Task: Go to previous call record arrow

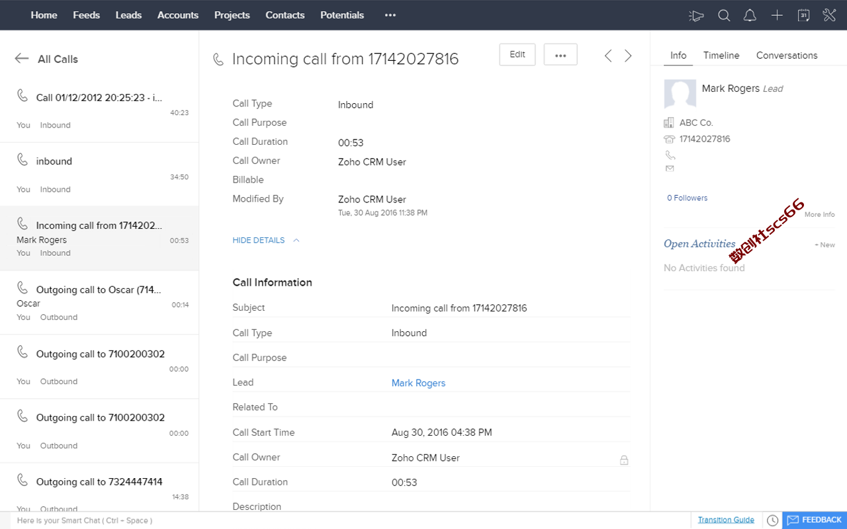Action: coord(608,56)
